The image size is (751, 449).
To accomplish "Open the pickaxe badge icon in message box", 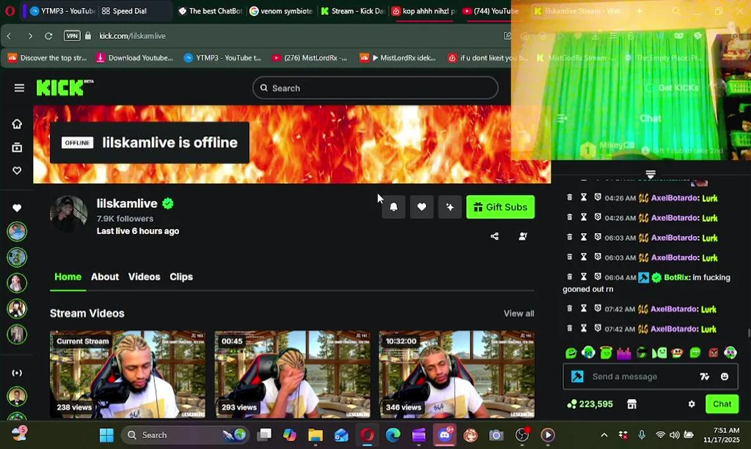I will pos(578,377).
